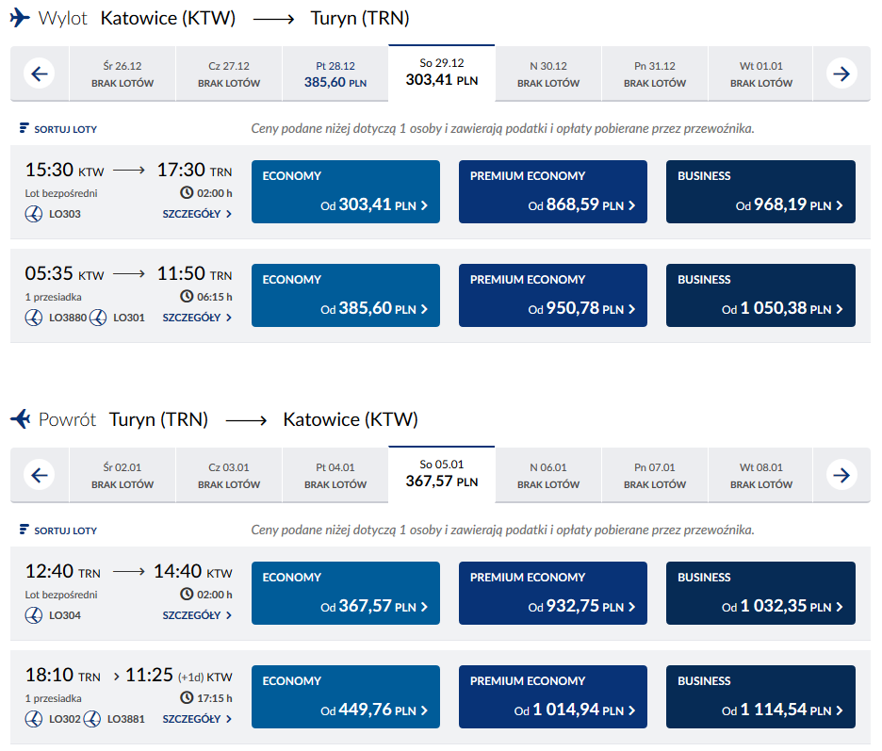Image resolution: width=882 pixels, height=751 pixels.
Task: Select Pt 28.12 departure date tab
Action: (335, 73)
